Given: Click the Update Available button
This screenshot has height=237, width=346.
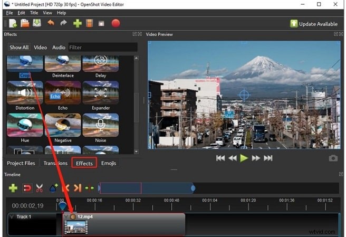Looking at the screenshot, I should click(314, 24).
